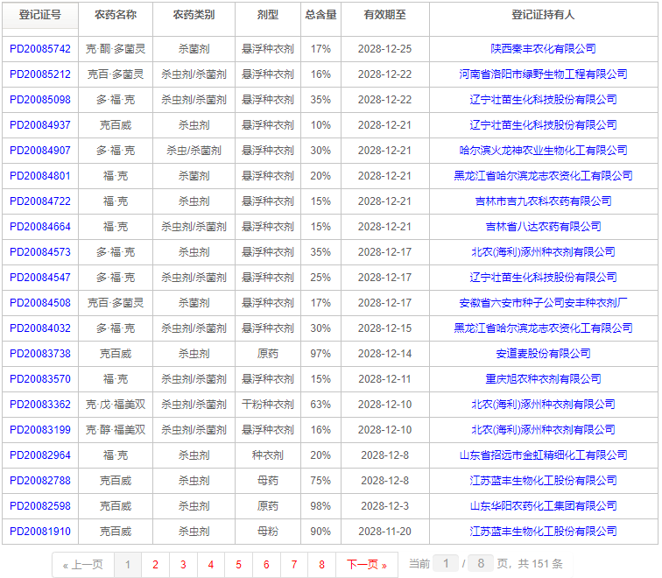Open registration PD20084573
Viewport: 662px width, 578px height.
click(40, 252)
